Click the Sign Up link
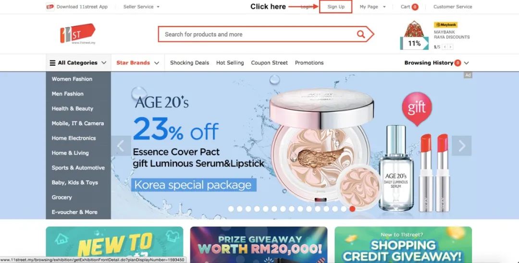This screenshot has height=263, width=519. tap(336, 7)
